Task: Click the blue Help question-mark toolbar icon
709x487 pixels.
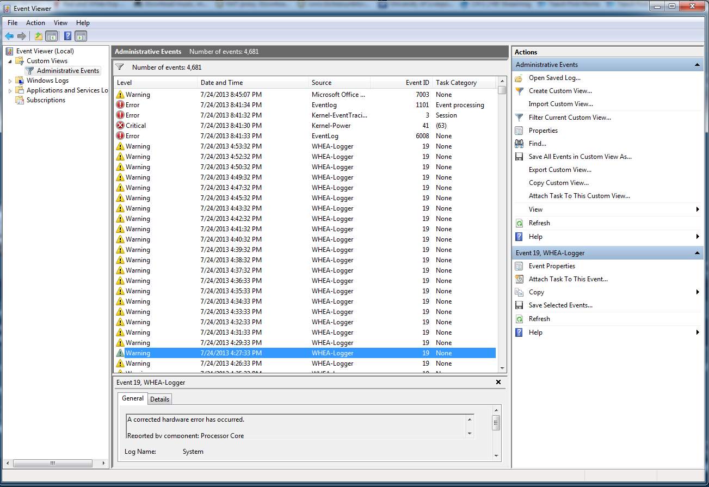Action: (67, 36)
